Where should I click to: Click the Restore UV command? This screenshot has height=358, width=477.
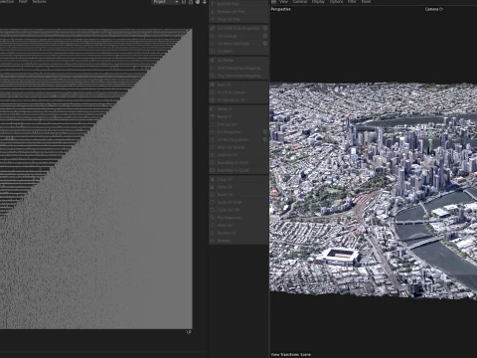pos(238,233)
